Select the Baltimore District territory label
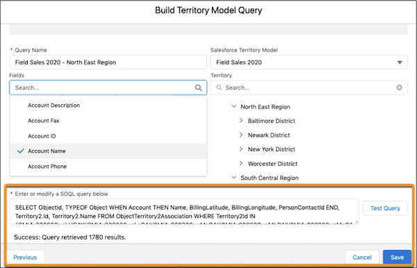The width and height of the screenshot is (417, 268). click(x=271, y=121)
